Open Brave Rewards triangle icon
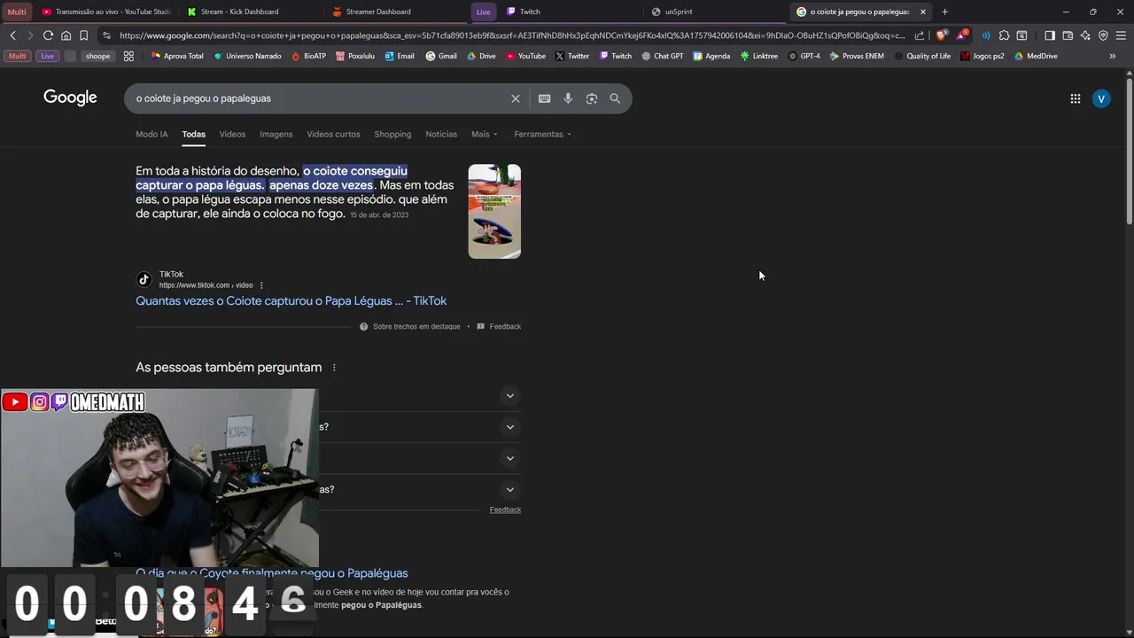 pos(962,35)
